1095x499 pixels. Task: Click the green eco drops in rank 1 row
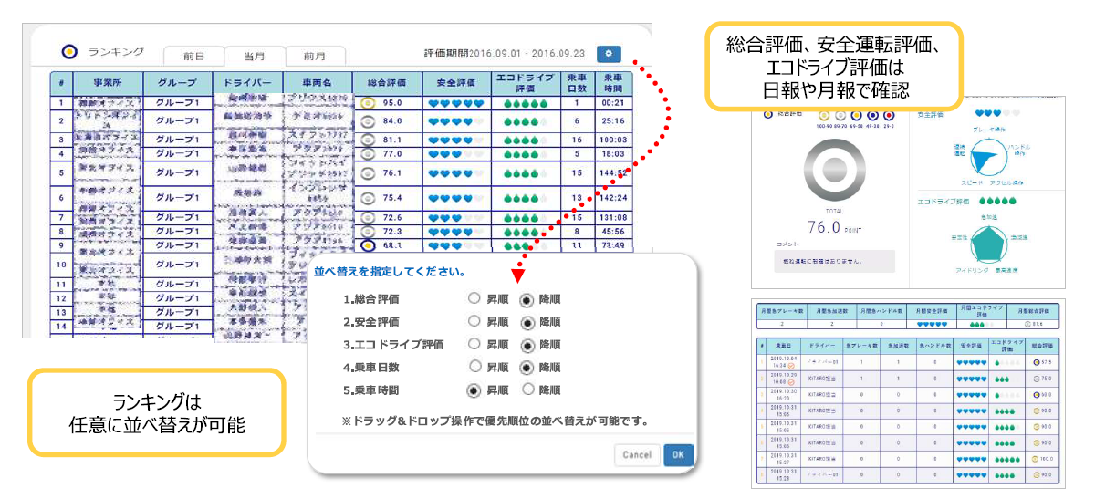tap(525, 103)
